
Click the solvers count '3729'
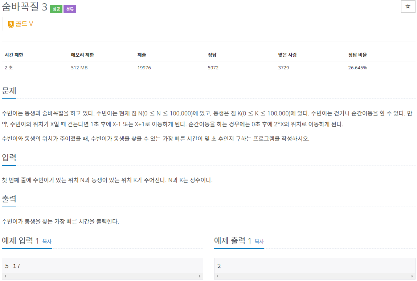pos(283,68)
